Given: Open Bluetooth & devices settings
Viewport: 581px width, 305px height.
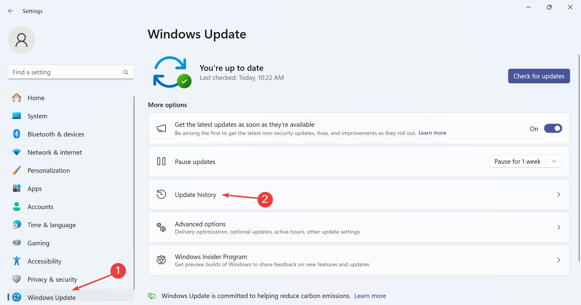Looking at the screenshot, I should [16, 134].
